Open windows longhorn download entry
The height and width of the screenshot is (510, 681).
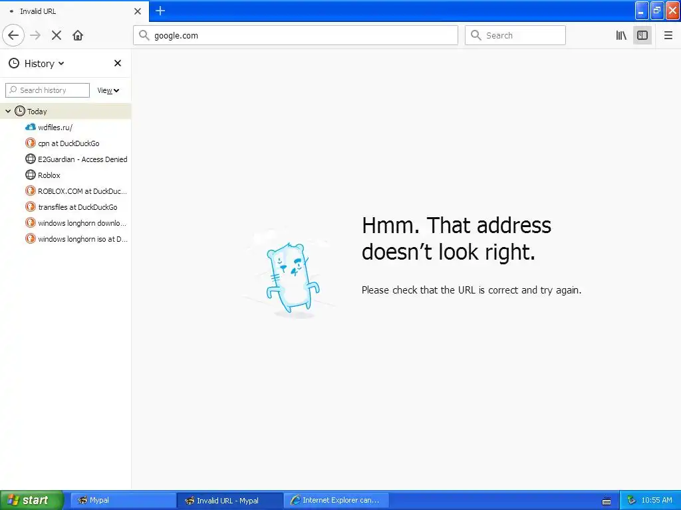point(66,223)
